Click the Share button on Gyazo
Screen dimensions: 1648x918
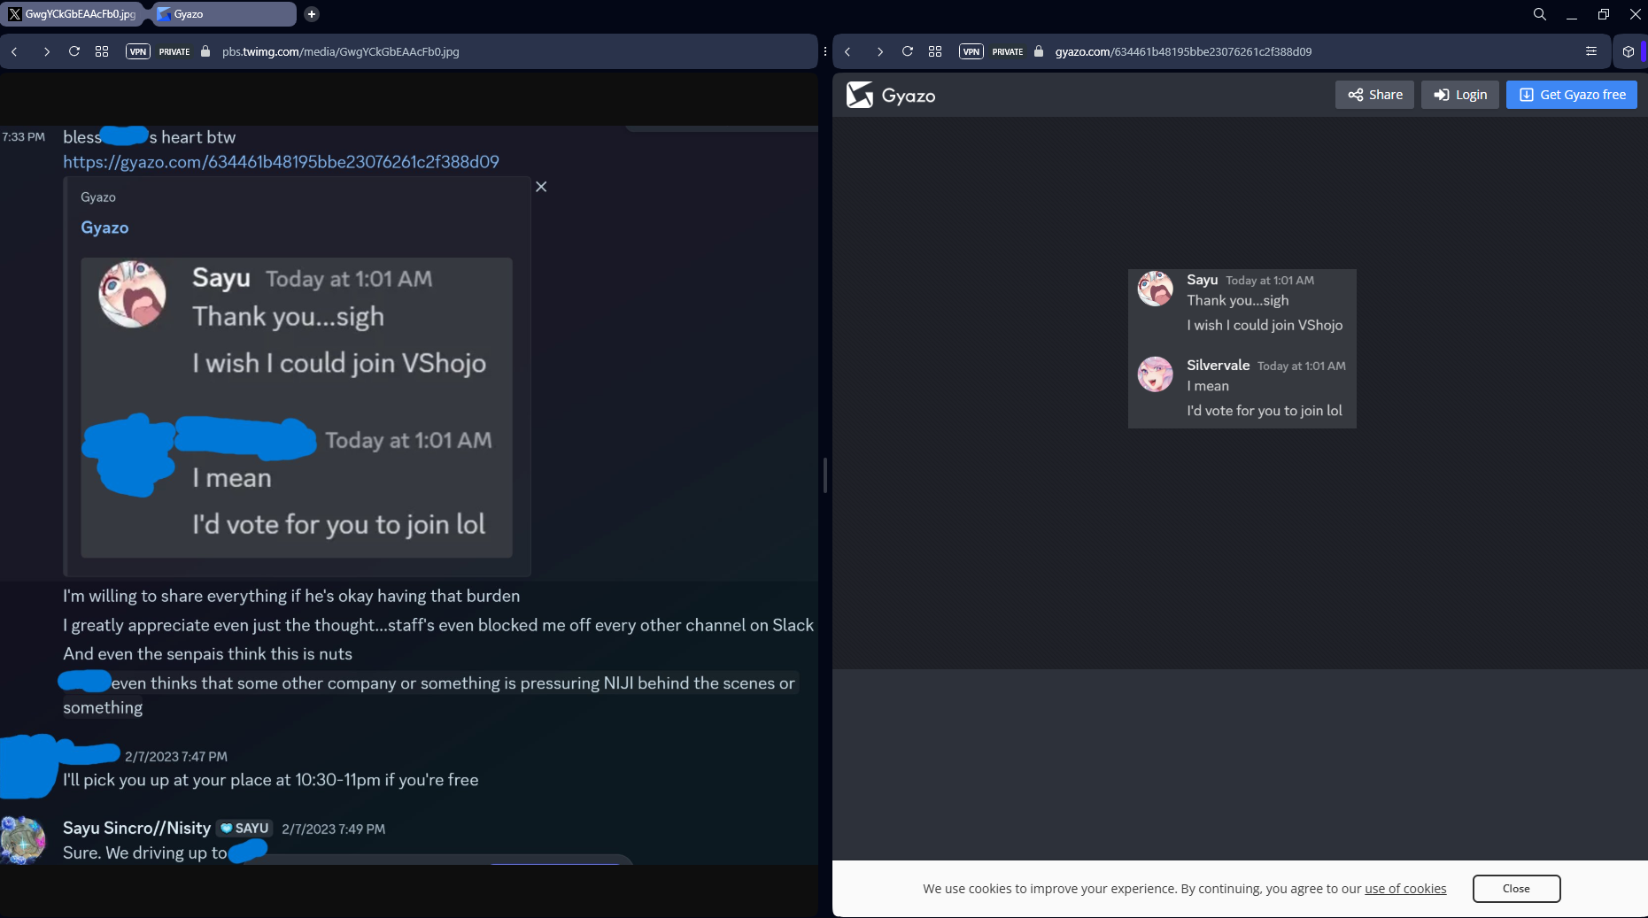pos(1374,95)
